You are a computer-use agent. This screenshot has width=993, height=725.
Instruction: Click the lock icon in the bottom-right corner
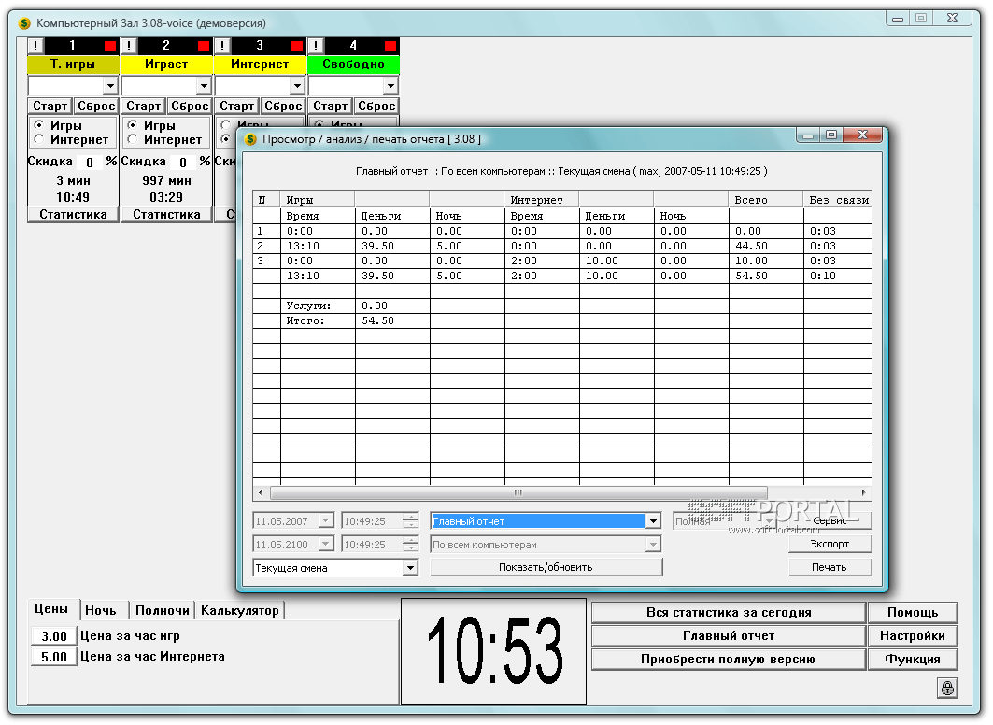(x=947, y=688)
